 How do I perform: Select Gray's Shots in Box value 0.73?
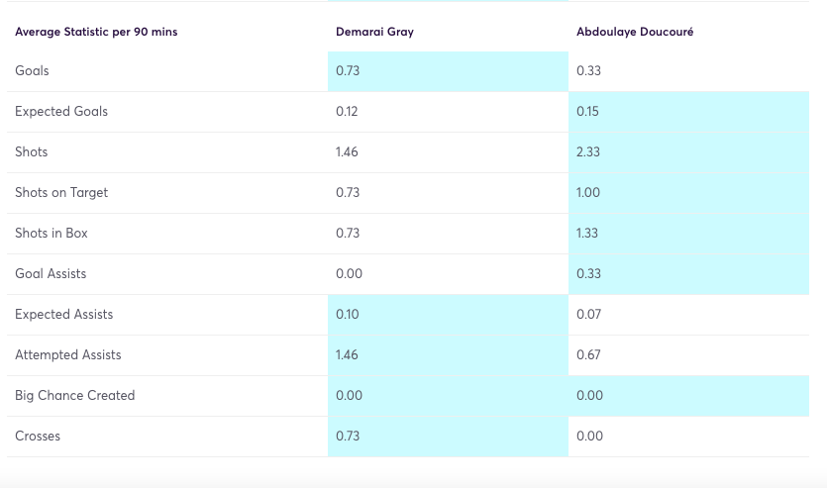(348, 233)
